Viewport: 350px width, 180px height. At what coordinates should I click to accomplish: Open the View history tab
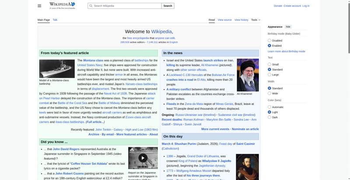coord(241,20)
